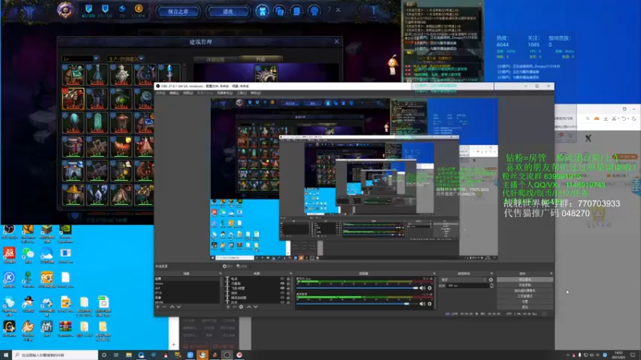This screenshot has height=360, width=641.
Task: Toggle visibility eye of 飞机+爬管 source
Action: point(282,288)
